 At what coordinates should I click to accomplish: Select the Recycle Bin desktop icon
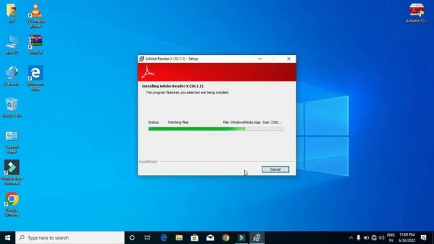[x=12, y=108]
